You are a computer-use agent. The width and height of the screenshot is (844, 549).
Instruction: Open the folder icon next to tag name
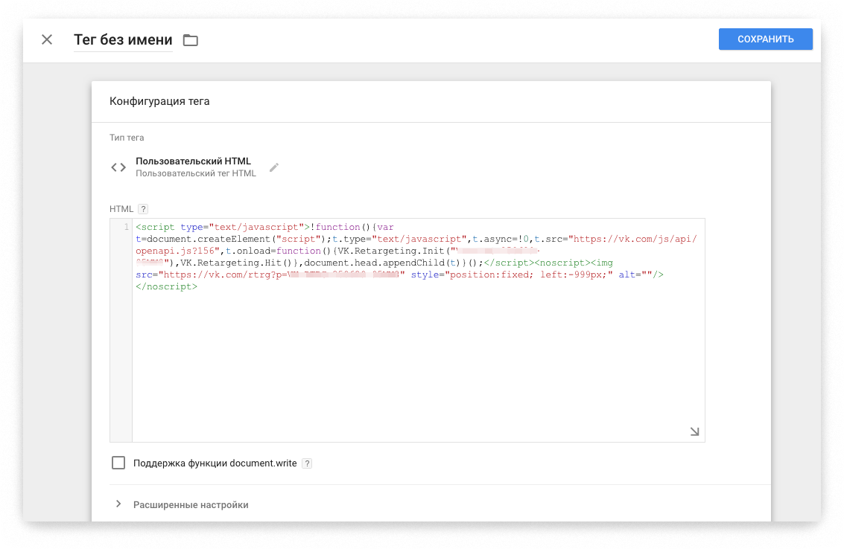click(191, 39)
